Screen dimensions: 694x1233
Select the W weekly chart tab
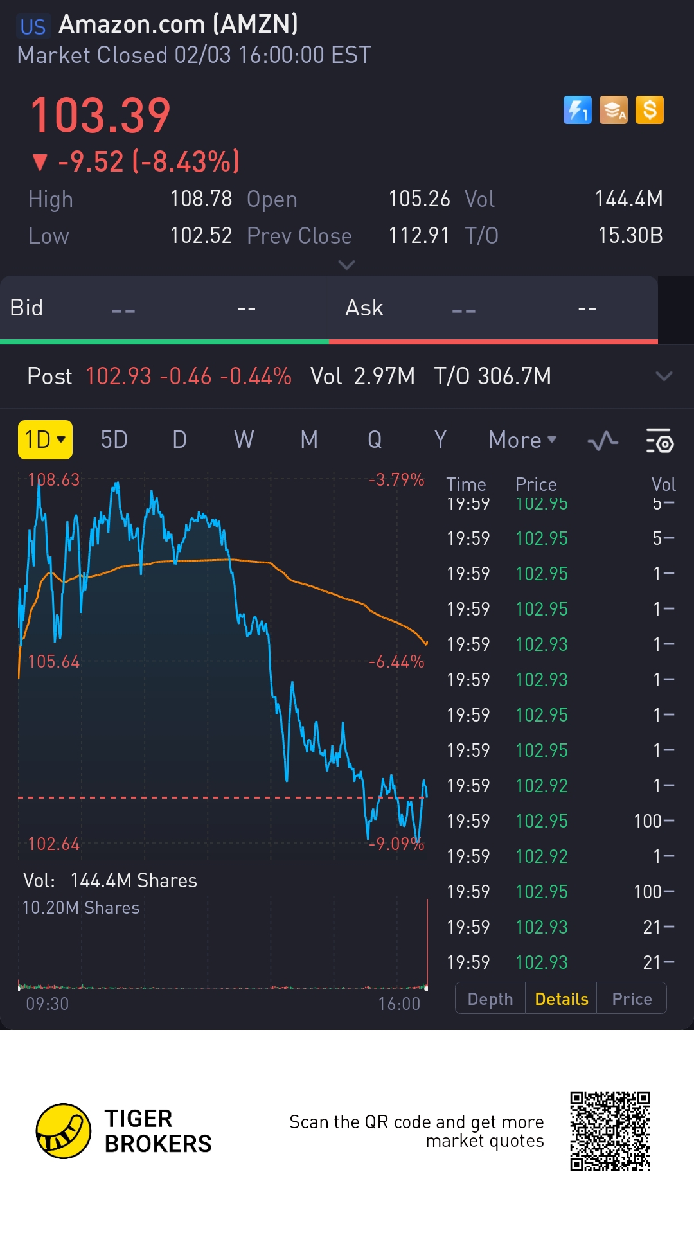coord(244,440)
